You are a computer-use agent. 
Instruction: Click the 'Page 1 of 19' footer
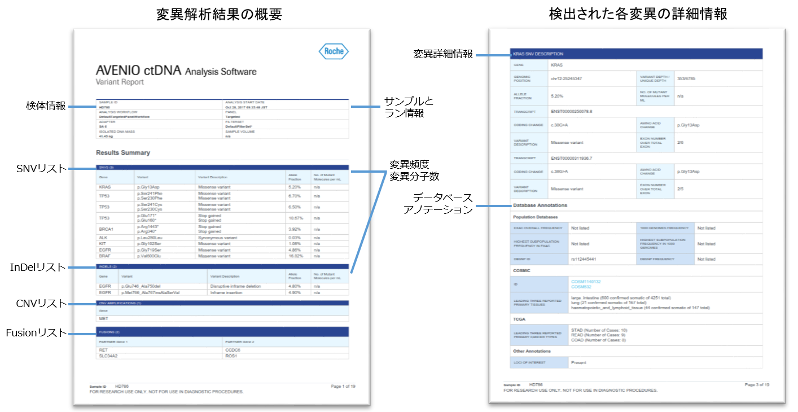343,386
